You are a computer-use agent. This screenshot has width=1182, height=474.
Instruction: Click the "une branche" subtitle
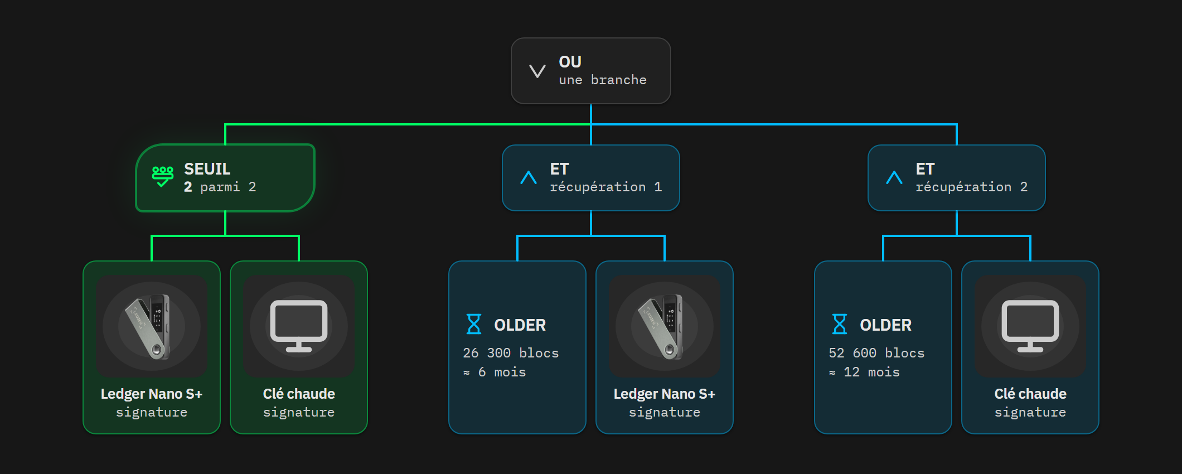(x=603, y=80)
